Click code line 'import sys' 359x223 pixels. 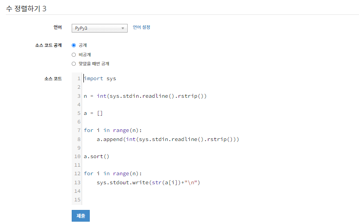(100, 78)
